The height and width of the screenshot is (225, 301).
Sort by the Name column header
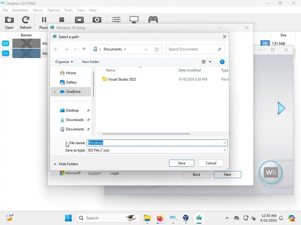pos(111,70)
